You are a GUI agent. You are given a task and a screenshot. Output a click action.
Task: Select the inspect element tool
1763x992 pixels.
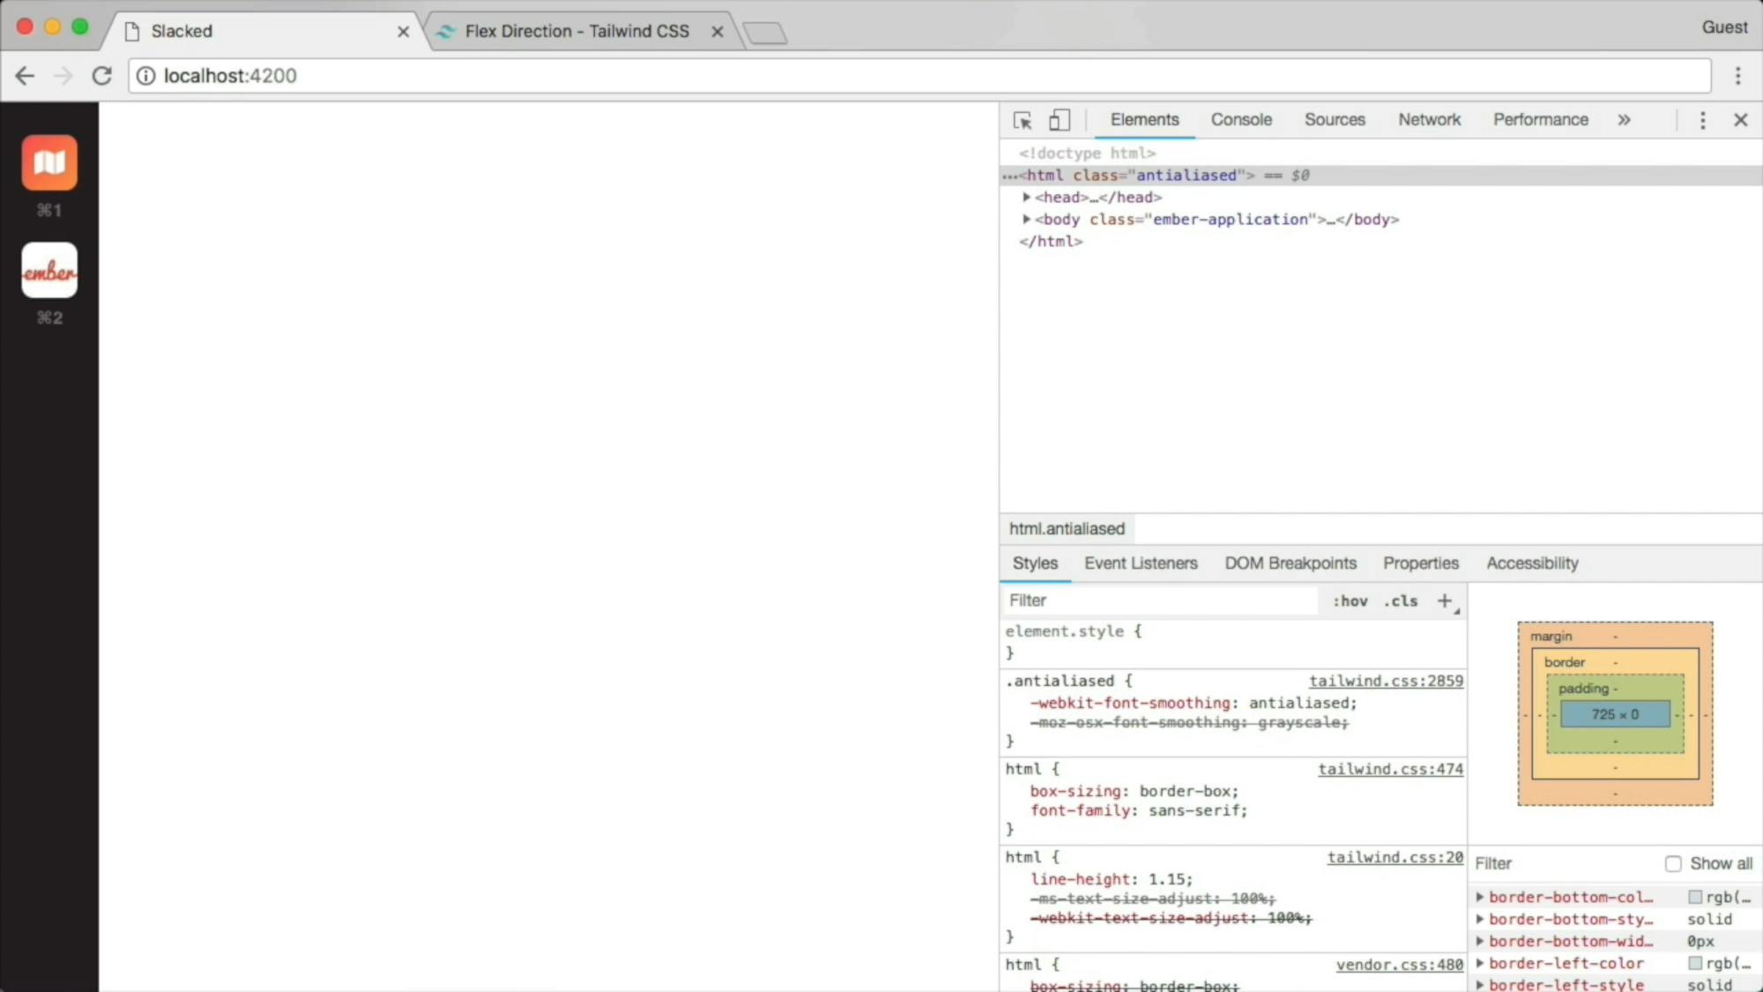pos(1022,120)
